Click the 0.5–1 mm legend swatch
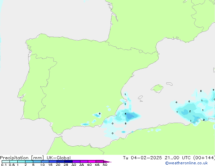The height and width of the screenshot is (166, 215). (14, 162)
